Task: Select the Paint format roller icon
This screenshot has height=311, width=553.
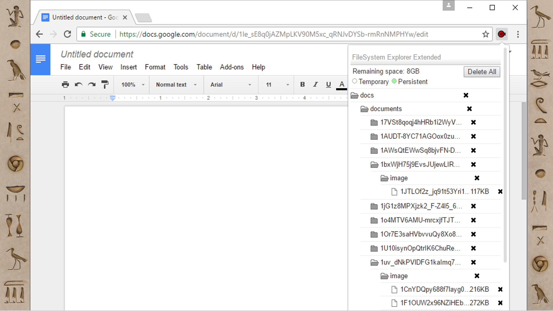Action: (105, 85)
